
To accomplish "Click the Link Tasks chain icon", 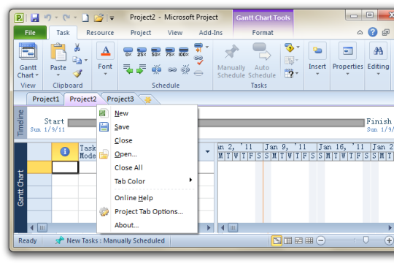I will [x=172, y=69].
